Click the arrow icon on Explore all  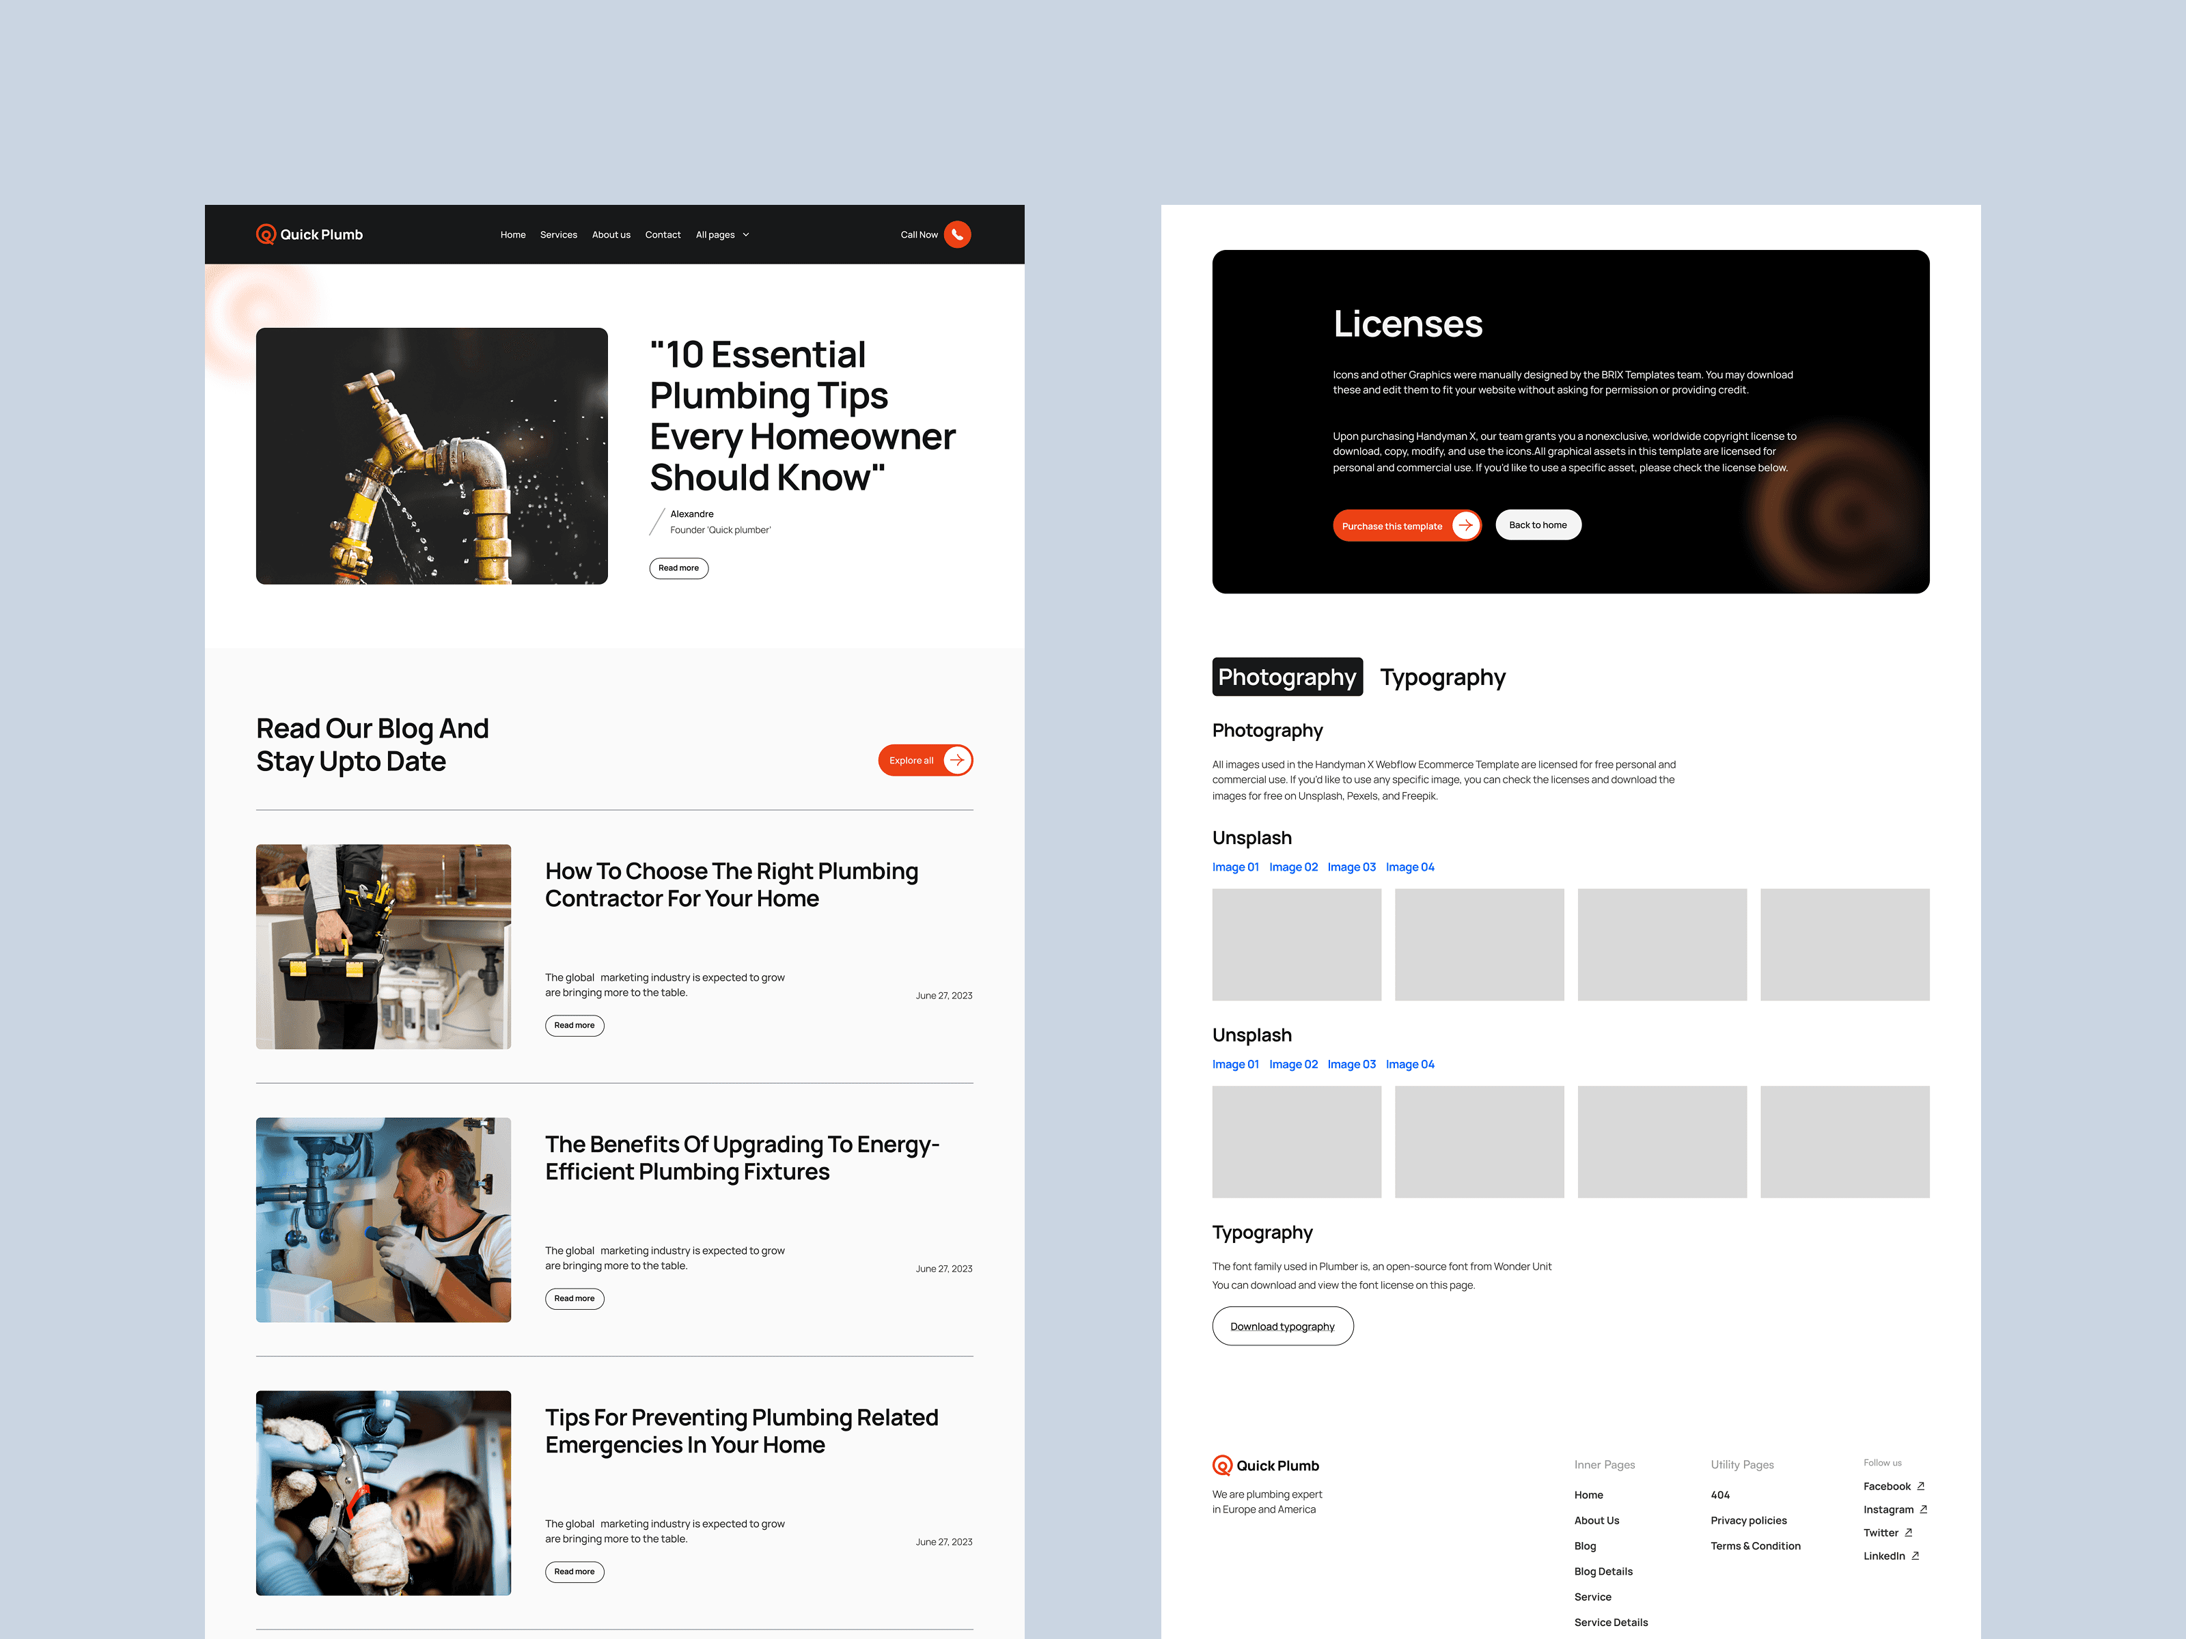(956, 759)
